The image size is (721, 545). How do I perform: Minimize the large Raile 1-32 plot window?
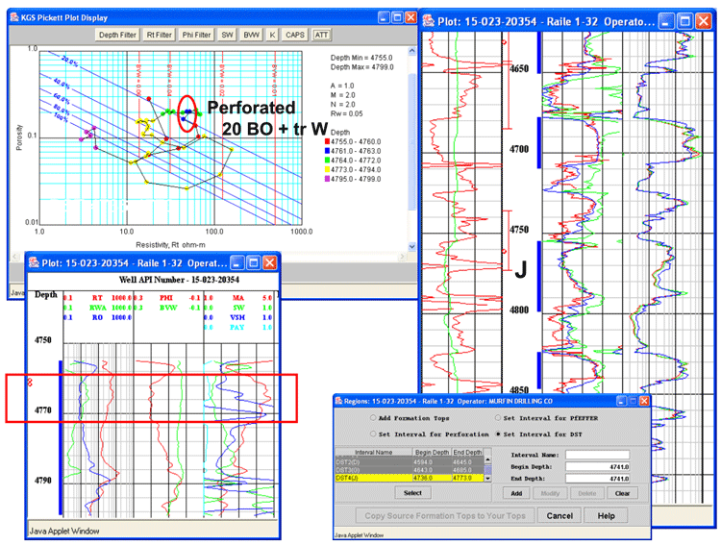point(666,21)
